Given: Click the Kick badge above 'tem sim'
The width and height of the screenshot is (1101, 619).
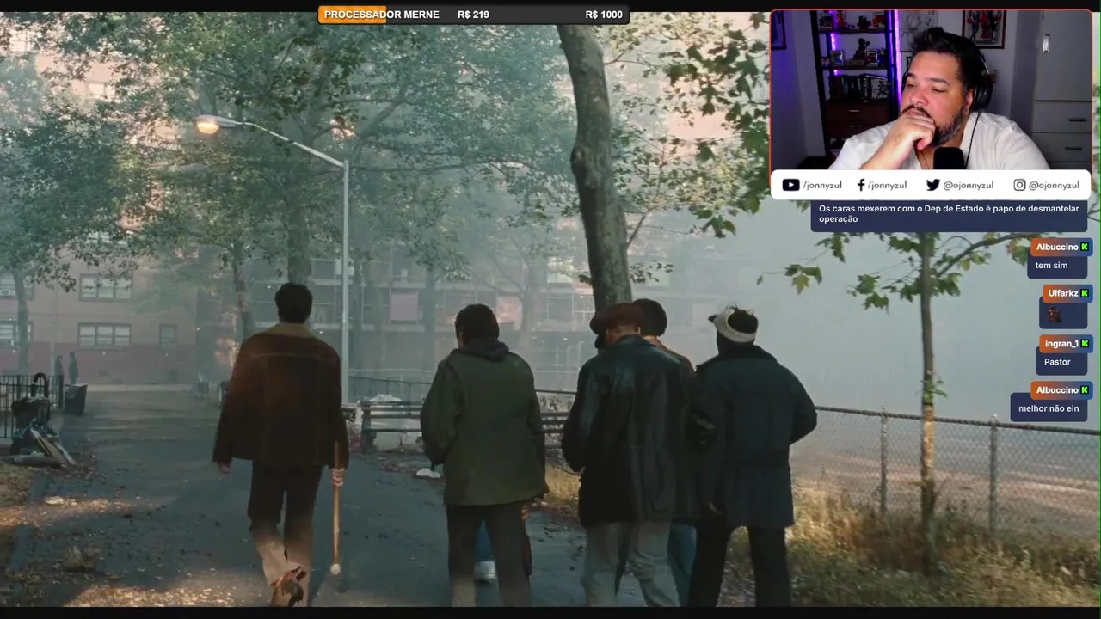Looking at the screenshot, I should [1085, 247].
